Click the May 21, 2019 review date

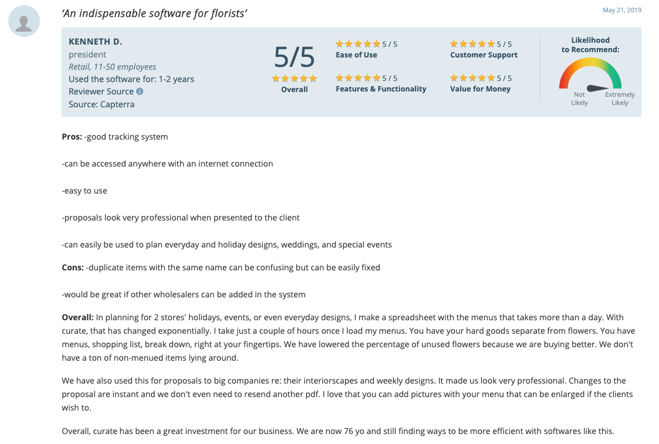click(622, 10)
